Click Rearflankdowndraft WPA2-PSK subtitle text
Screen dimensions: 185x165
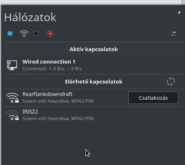pyautogui.click(x=82, y=101)
